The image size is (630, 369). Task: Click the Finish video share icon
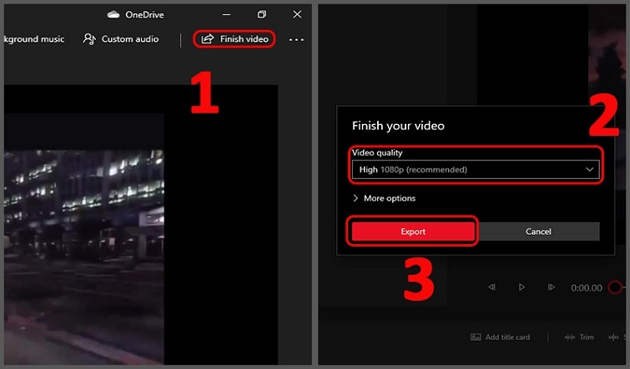click(x=208, y=39)
